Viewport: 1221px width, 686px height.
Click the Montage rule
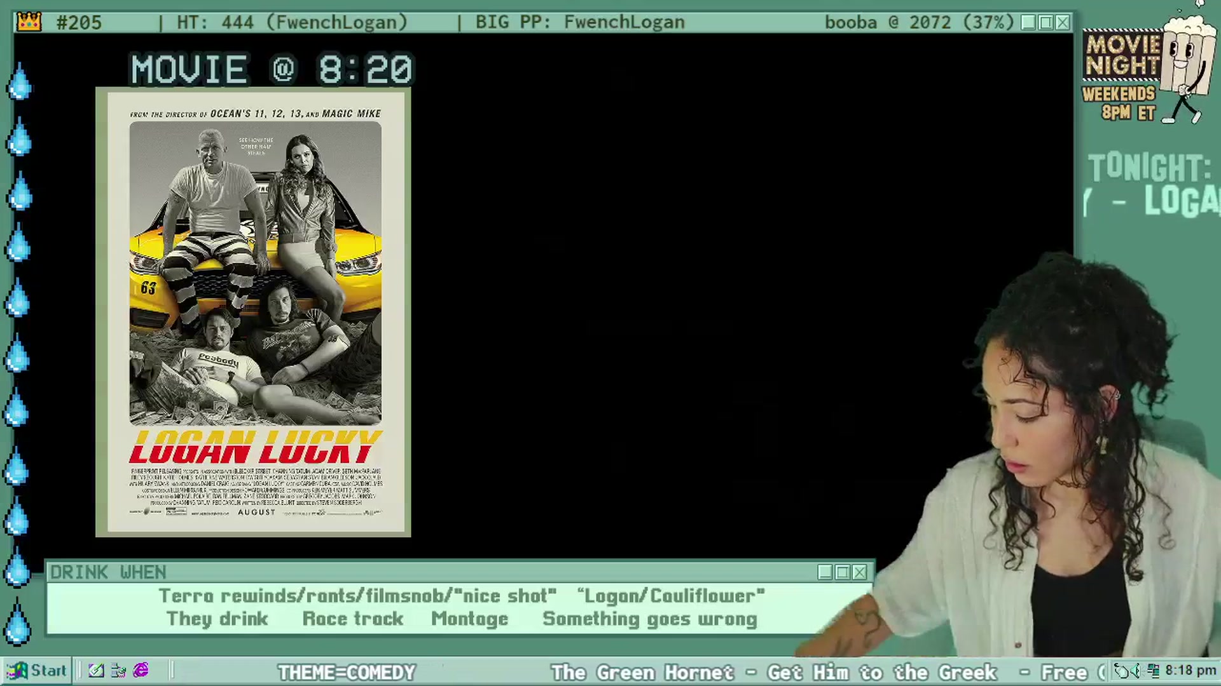coord(470,619)
